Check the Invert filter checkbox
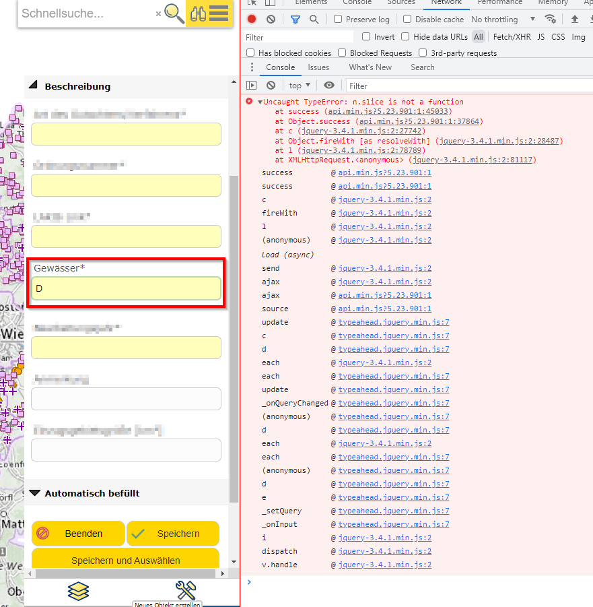This screenshot has width=593, height=607. [365, 37]
